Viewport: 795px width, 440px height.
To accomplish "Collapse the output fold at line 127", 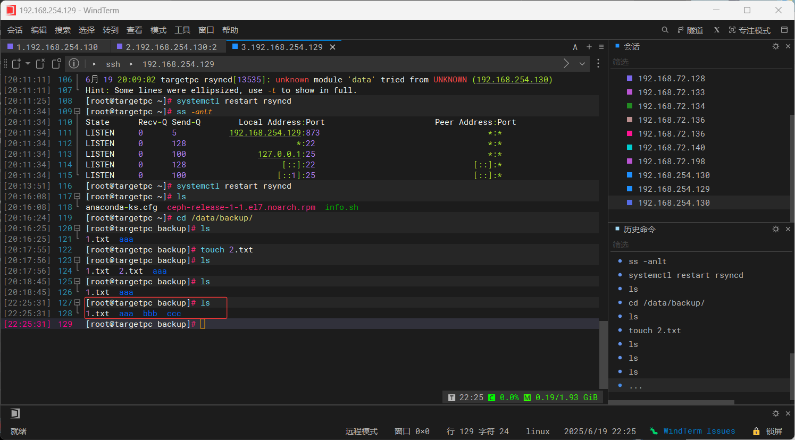I will click(76, 302).
